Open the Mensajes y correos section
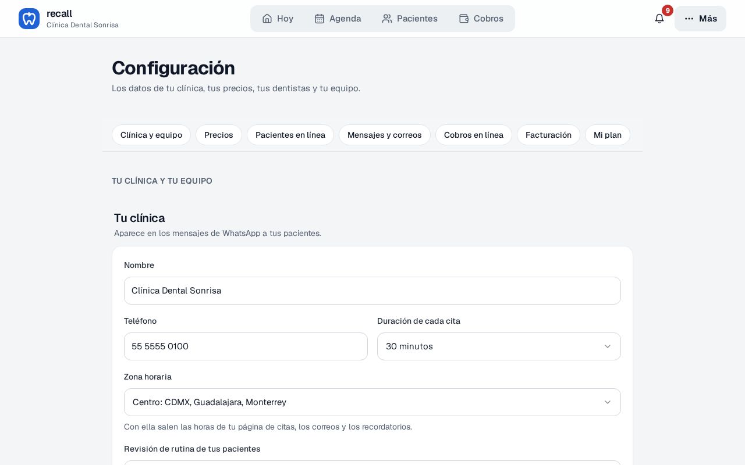The image size is (745, 465). click(385, 135)
